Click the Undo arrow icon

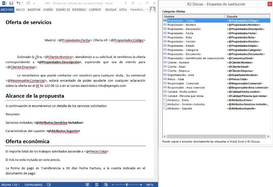coord(18,3)
